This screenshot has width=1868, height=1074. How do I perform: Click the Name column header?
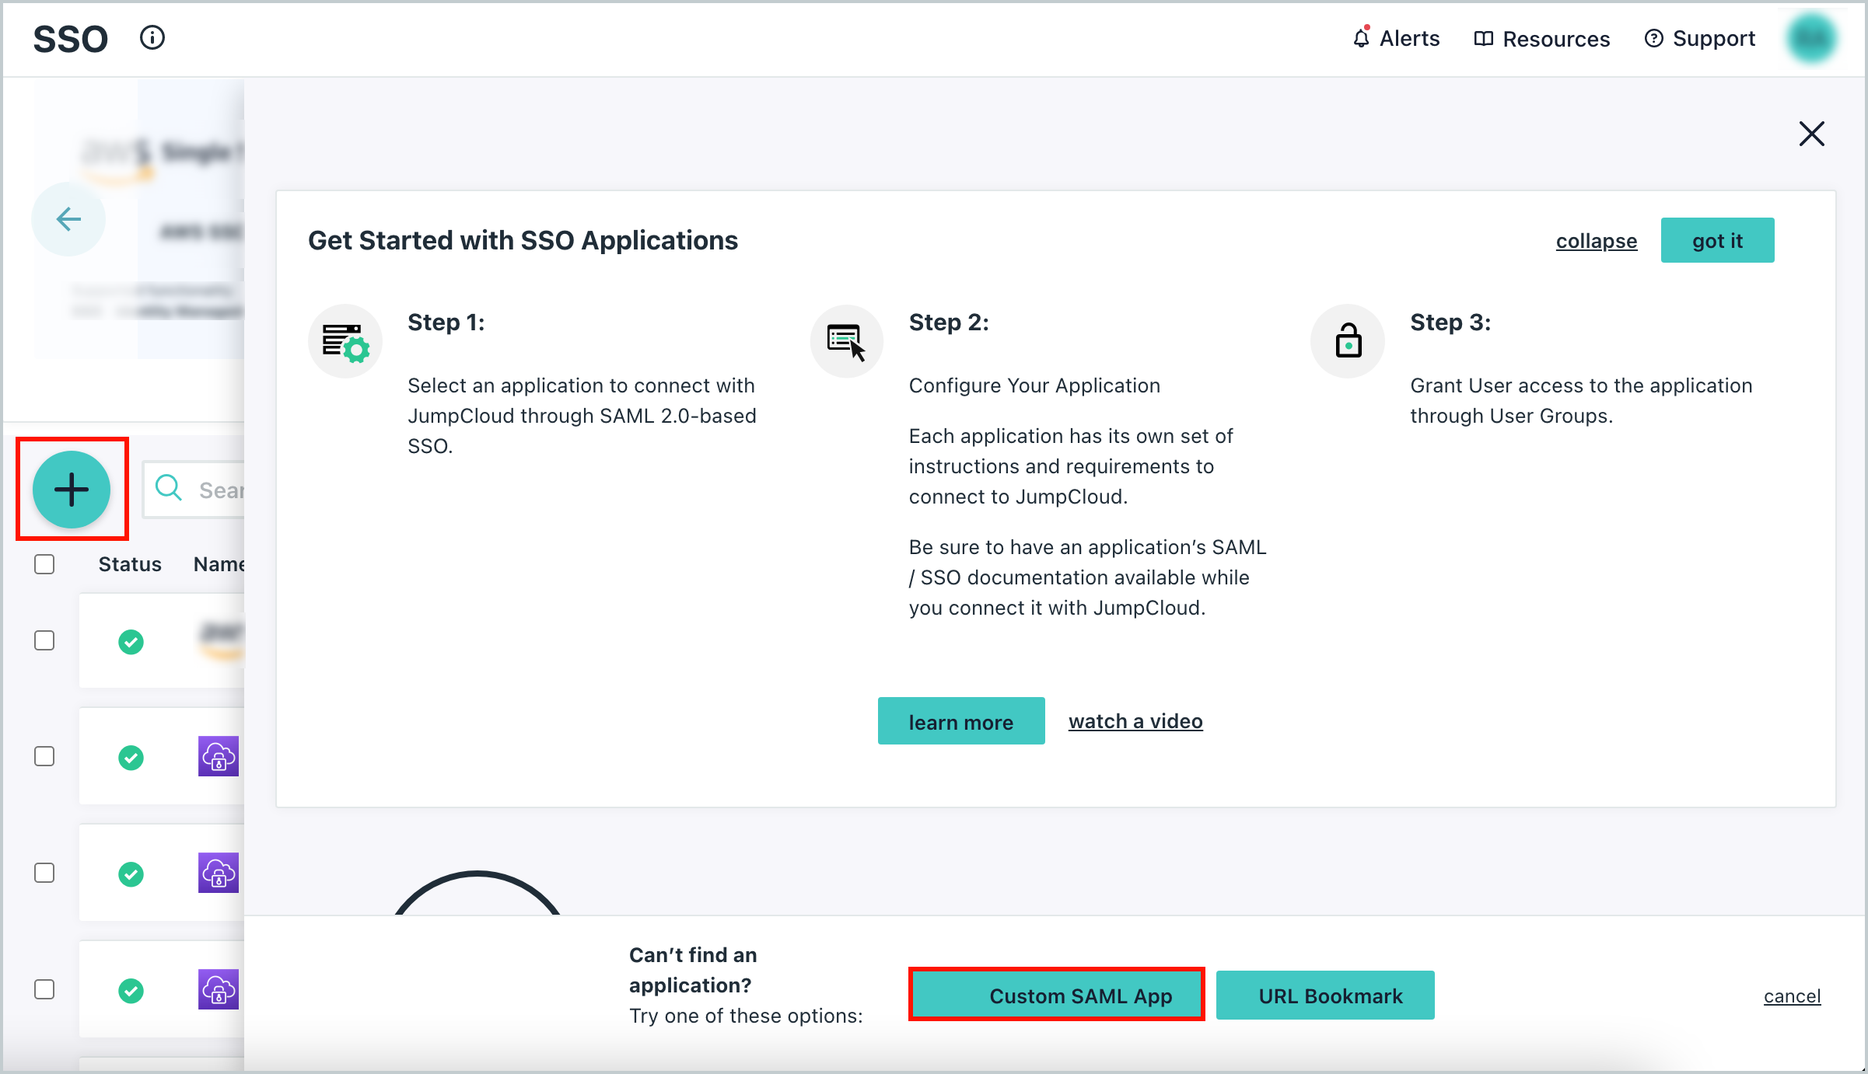tap(219, 564)
